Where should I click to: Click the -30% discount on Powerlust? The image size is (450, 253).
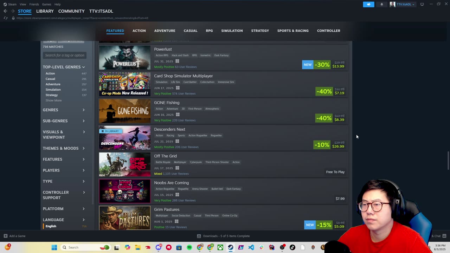pos(322,65)
